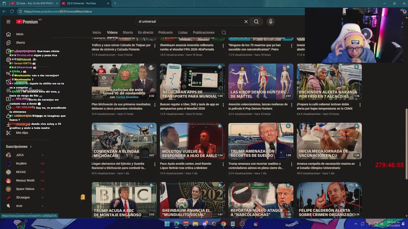Open a new browser tab with plus
This screenshot has width=408, height=229.
pos(115,3)
